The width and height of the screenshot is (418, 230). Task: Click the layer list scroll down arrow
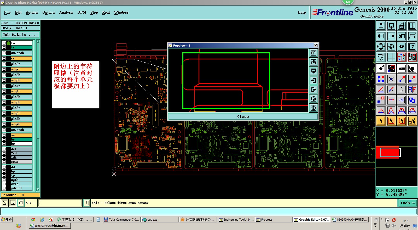(x=38, y=189)
